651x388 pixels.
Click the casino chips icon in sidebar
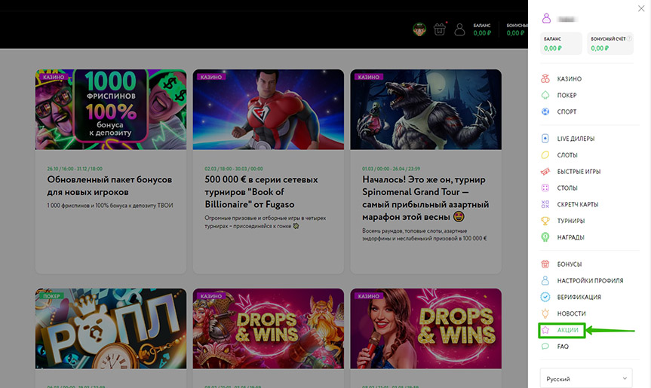coord(545,79)
